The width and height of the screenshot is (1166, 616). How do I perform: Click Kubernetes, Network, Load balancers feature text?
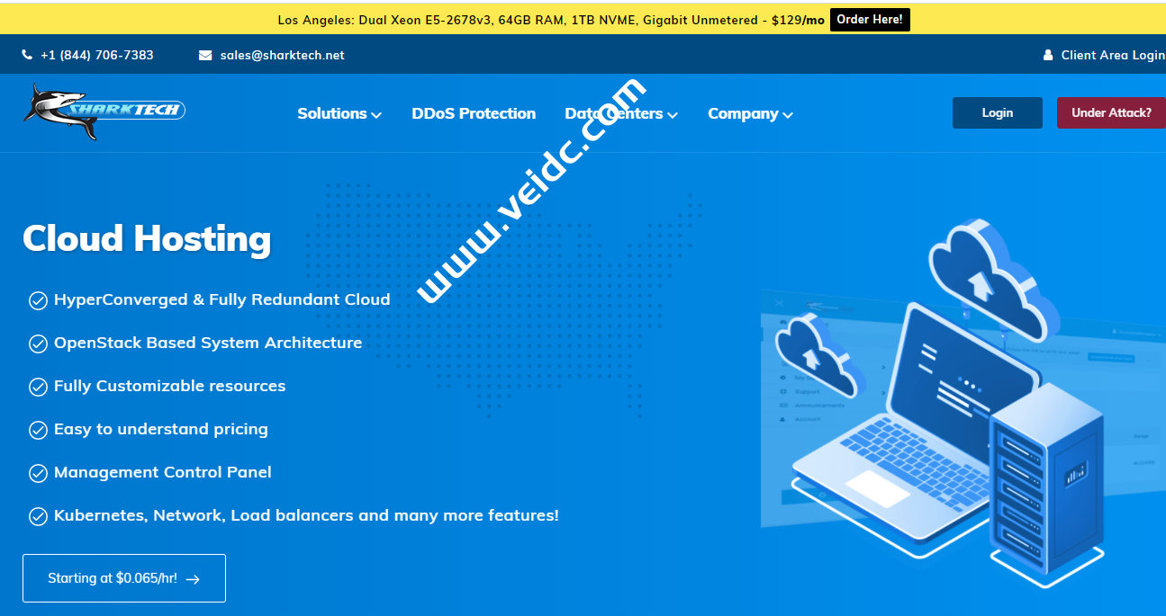(306, 515)
